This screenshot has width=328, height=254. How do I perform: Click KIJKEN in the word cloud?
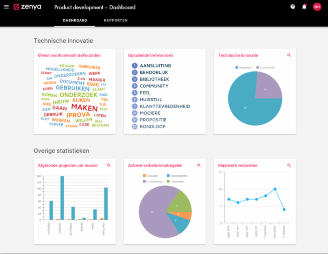(x=81, y=100)
